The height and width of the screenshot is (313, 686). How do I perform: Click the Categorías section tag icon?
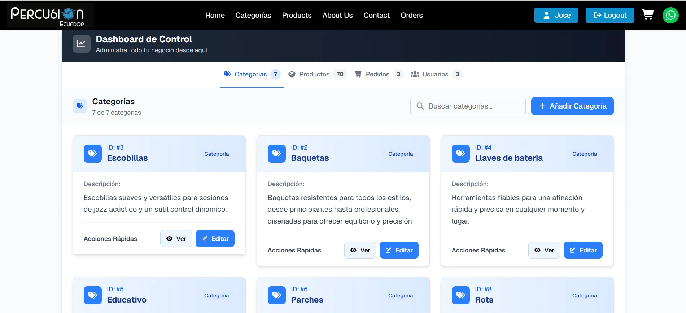coord(80,106)
